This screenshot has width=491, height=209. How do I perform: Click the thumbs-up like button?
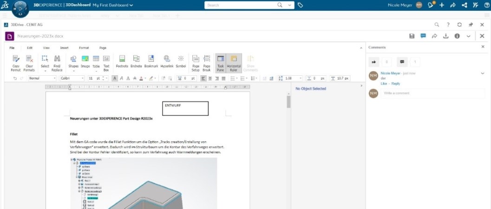(x=373, y=62)
